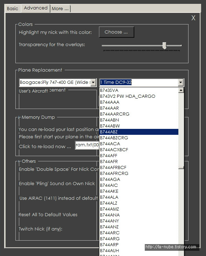Click the 'Click to re-load now ...' label
The image size is (206, 256).
click(x=45, y=146)
